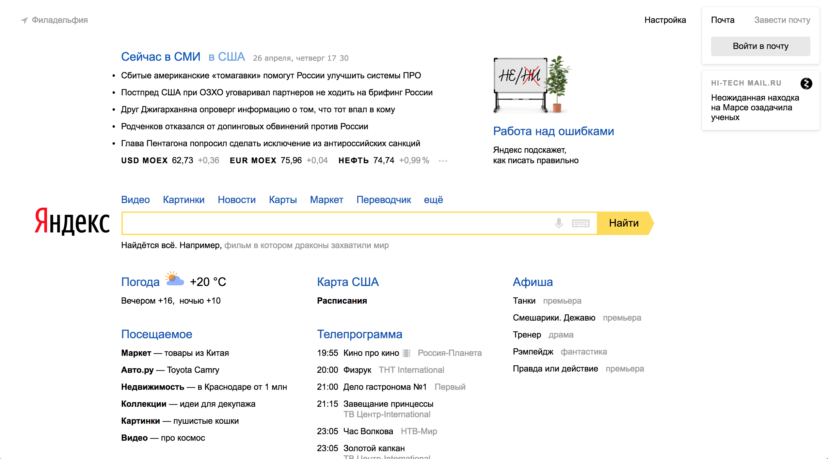Open the Картинки tab above search

point(184,199)
